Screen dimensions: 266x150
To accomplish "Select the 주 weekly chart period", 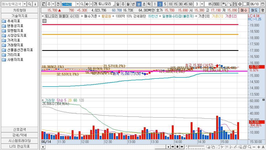I will pyautogui.click(x=123, y=4).
